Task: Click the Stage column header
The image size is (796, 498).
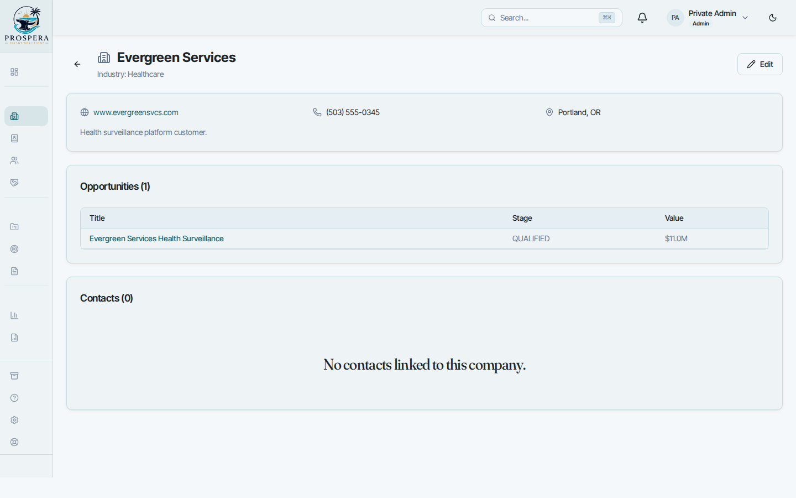Action: (x=522, y=218)
